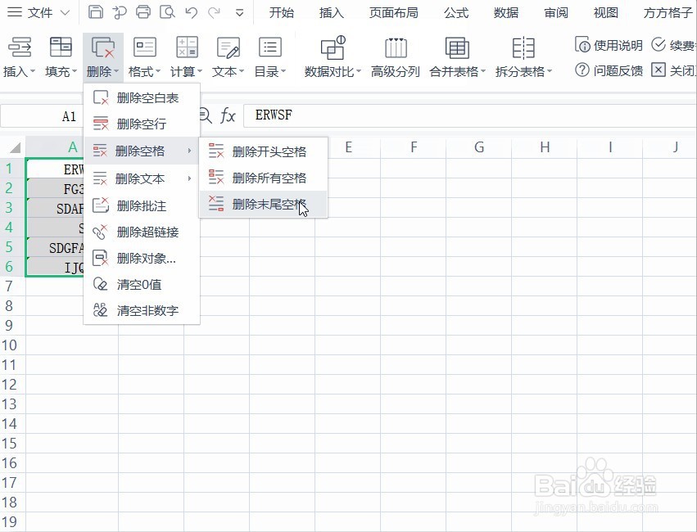The height and width of the screenshot is (532, 697).
Task: Expand the quick access toolbar dropdown
Action: (240, 13)
